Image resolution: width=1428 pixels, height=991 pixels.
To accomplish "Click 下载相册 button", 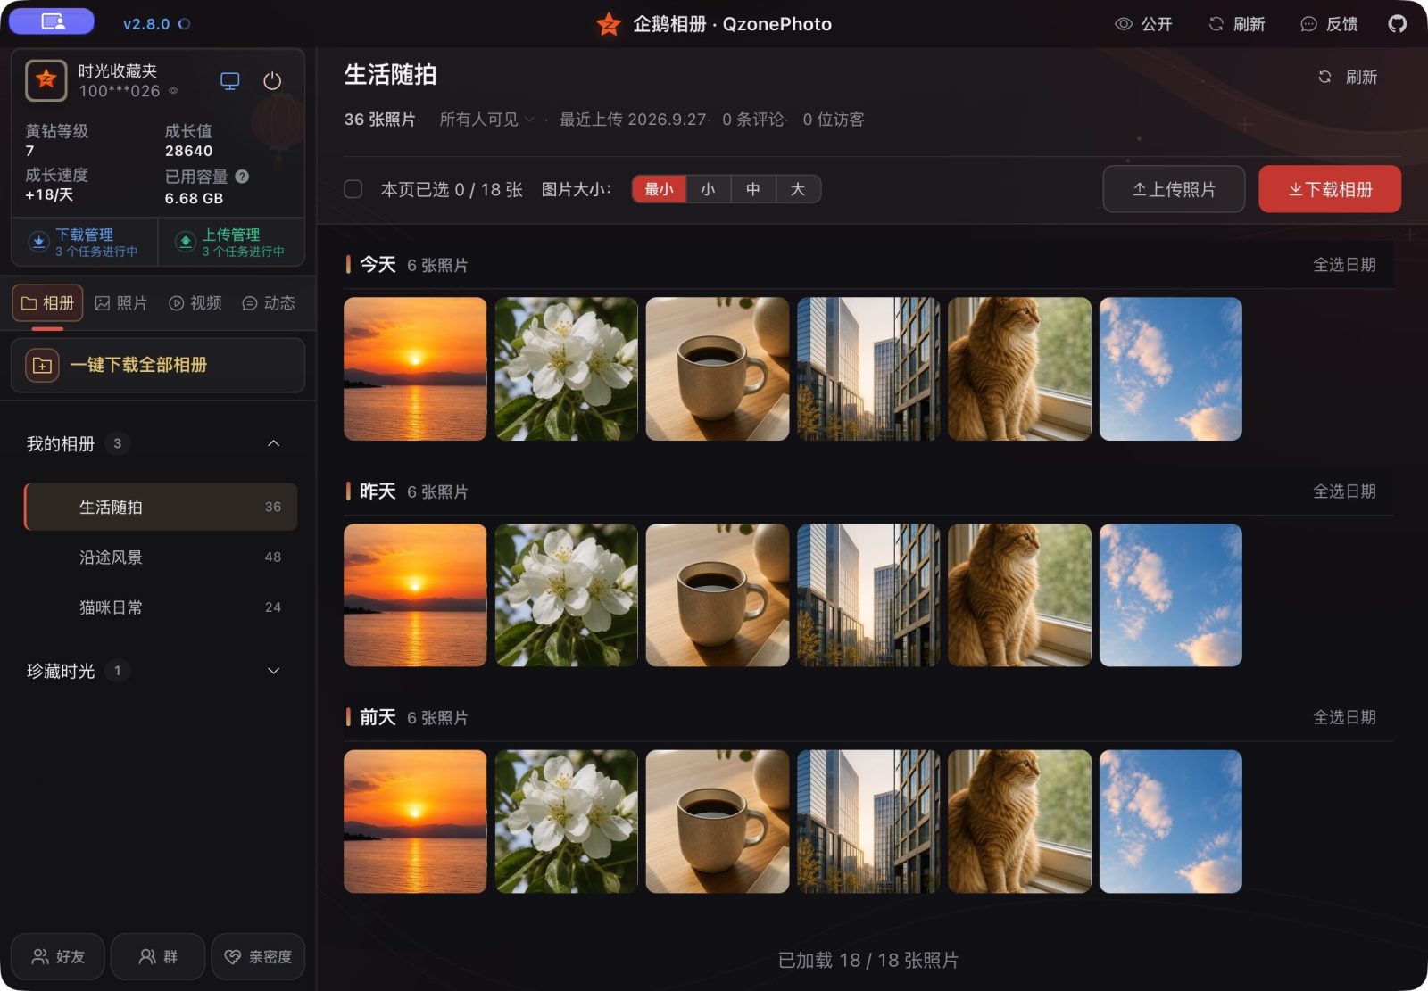I will click(1330, 189).
